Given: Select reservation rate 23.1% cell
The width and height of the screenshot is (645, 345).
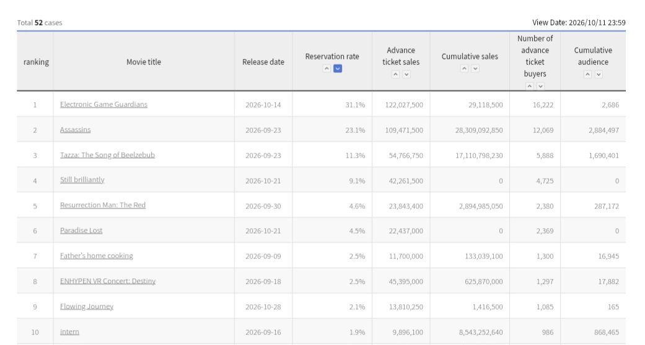Looking at the screenshot, I should pyautogui.click(x=332, y=130).
